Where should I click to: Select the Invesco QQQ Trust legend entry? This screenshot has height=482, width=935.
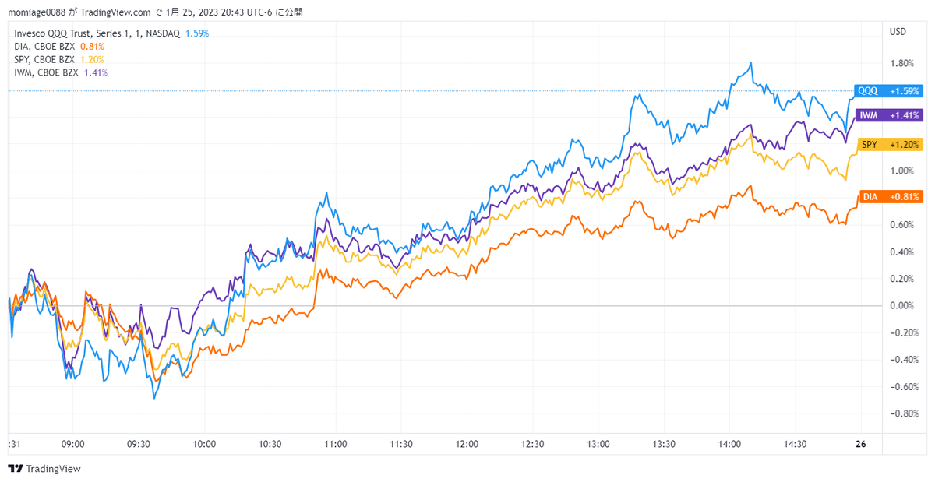pos(97,33)
